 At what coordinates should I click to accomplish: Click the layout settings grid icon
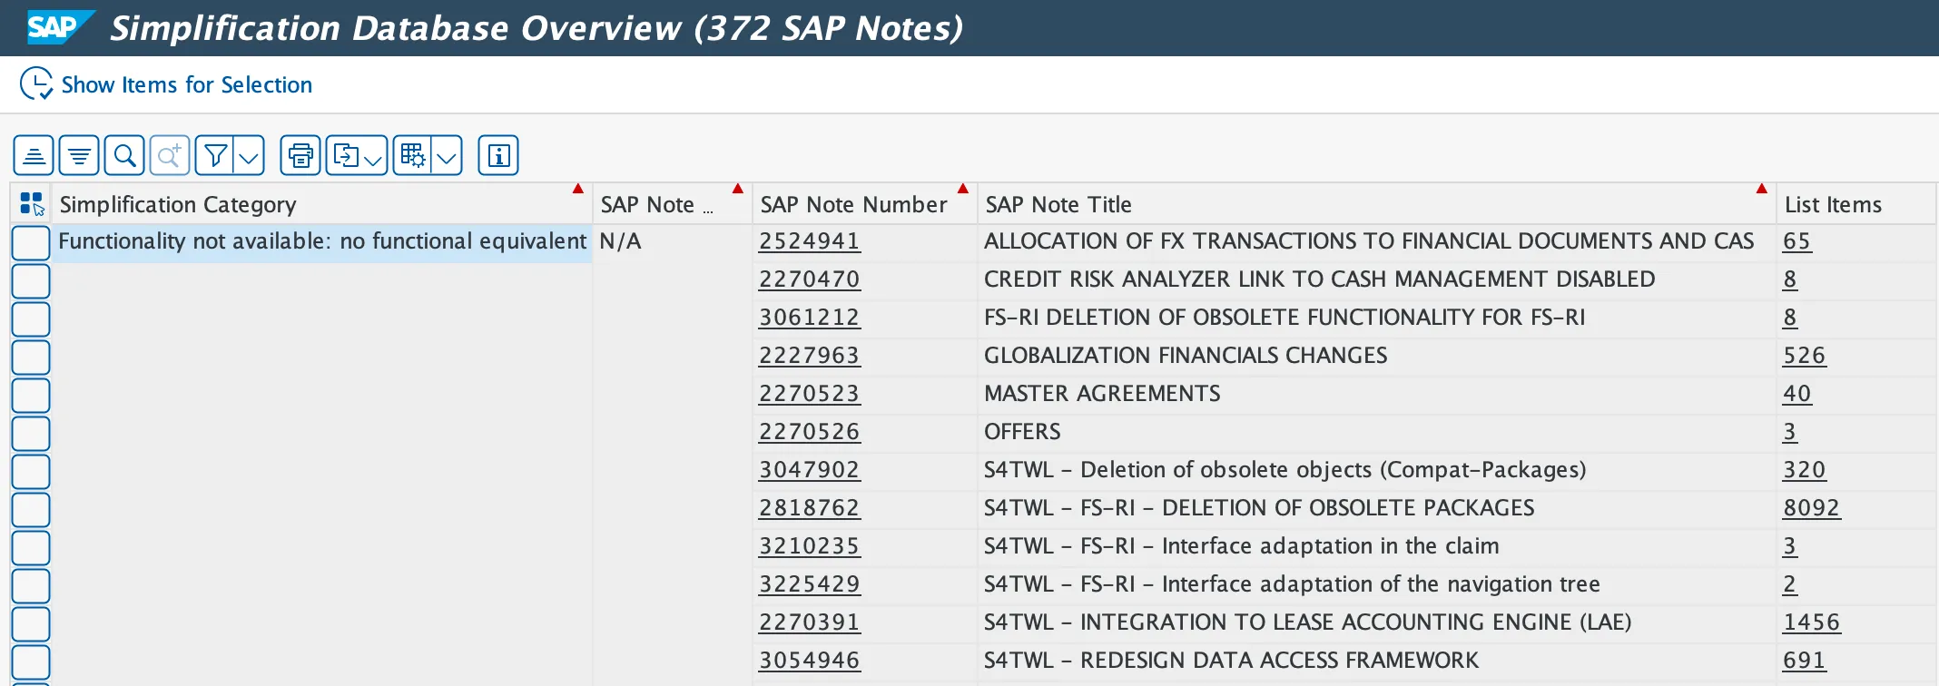point(413,156)
